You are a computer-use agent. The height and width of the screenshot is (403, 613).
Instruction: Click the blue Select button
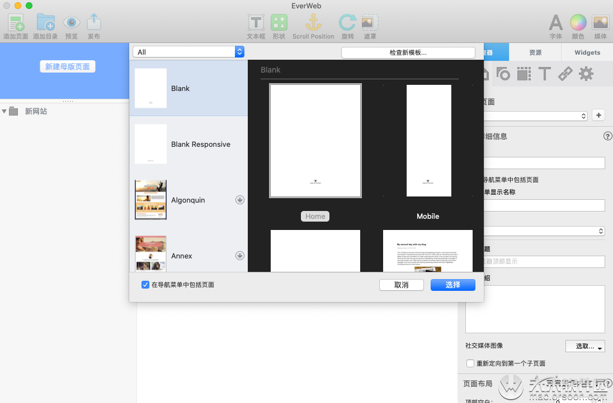tap(452, 285)
